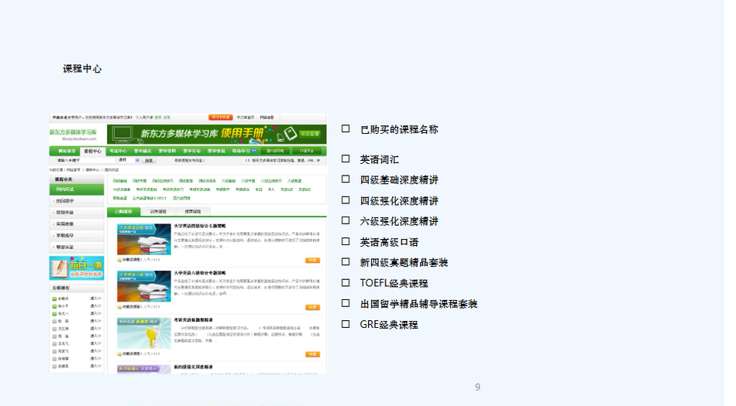Click the 大学英语六级 course book thumbnail
736x406 pixels.
tap(143, 285)
